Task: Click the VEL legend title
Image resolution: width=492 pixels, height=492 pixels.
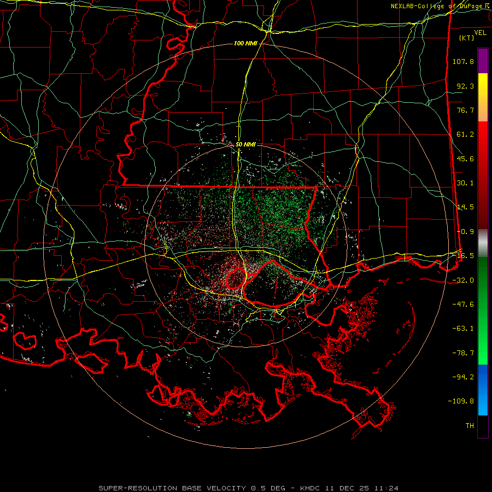Action: point(480,32)
